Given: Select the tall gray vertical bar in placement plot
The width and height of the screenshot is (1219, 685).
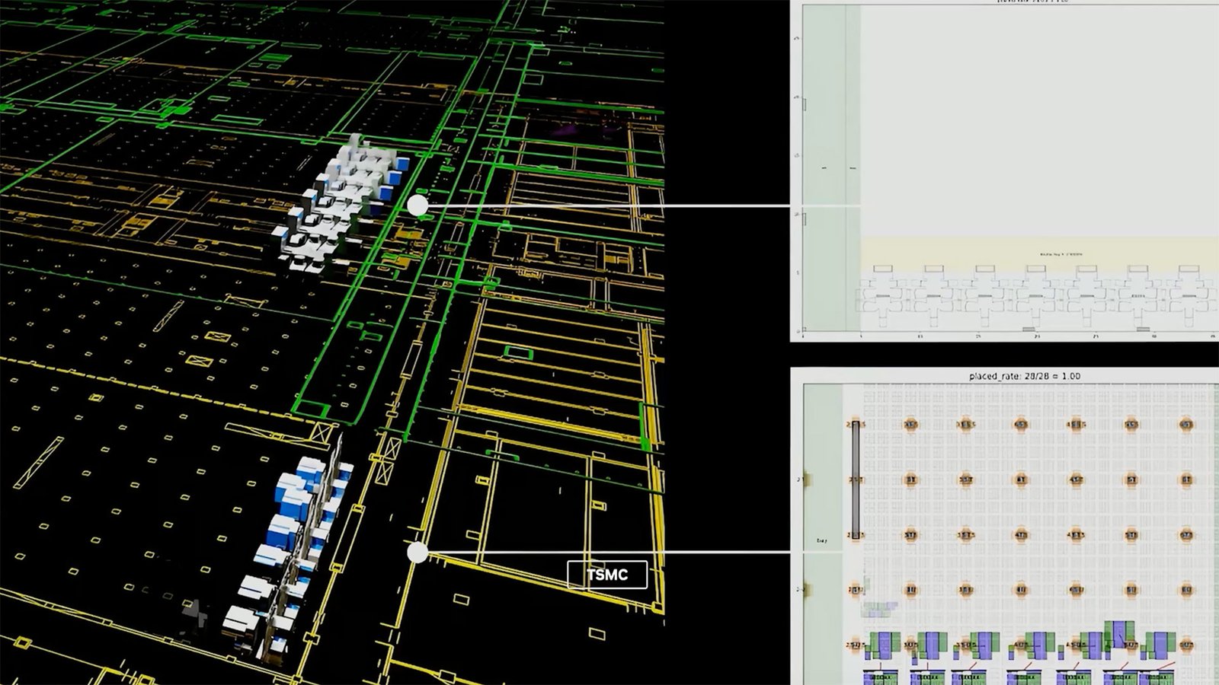Looking at the screenshot, I should [856, 479].
